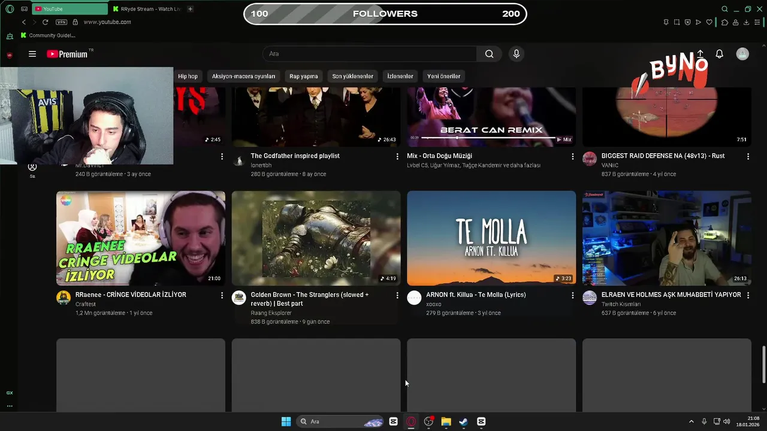767x431 pixels.
Task: Switch to the YouTube browser tab
Action: point(69,9)
